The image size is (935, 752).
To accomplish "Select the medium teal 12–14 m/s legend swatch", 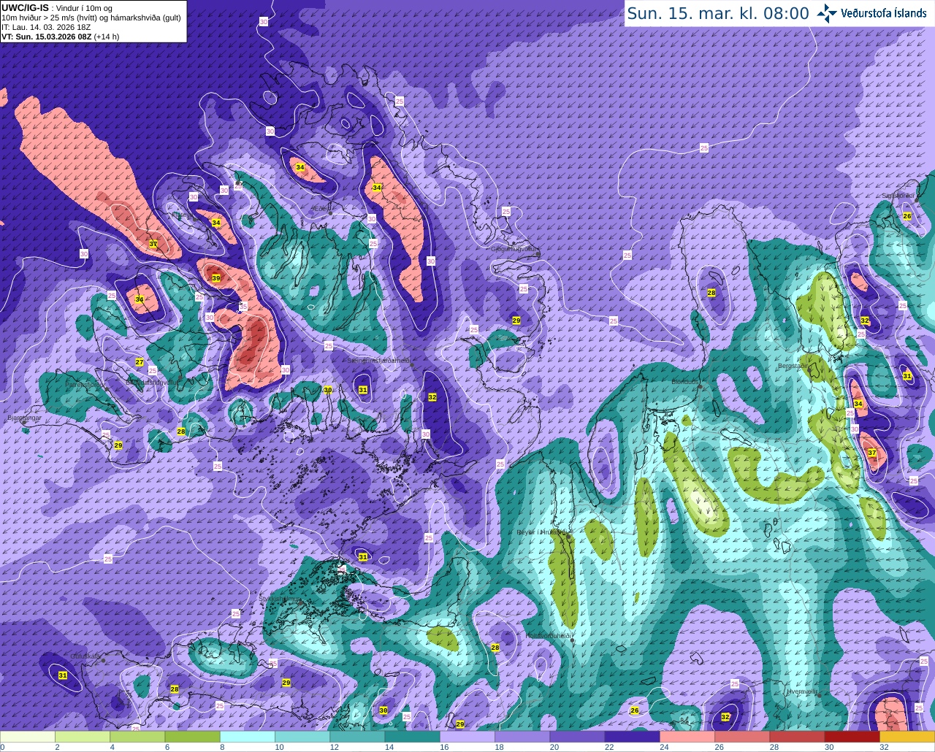I will point(357,737).
